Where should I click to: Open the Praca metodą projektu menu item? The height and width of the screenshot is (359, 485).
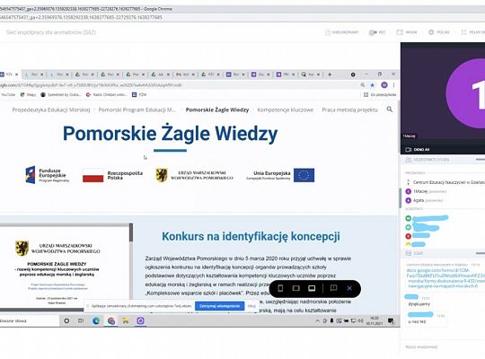pos(349,109)
